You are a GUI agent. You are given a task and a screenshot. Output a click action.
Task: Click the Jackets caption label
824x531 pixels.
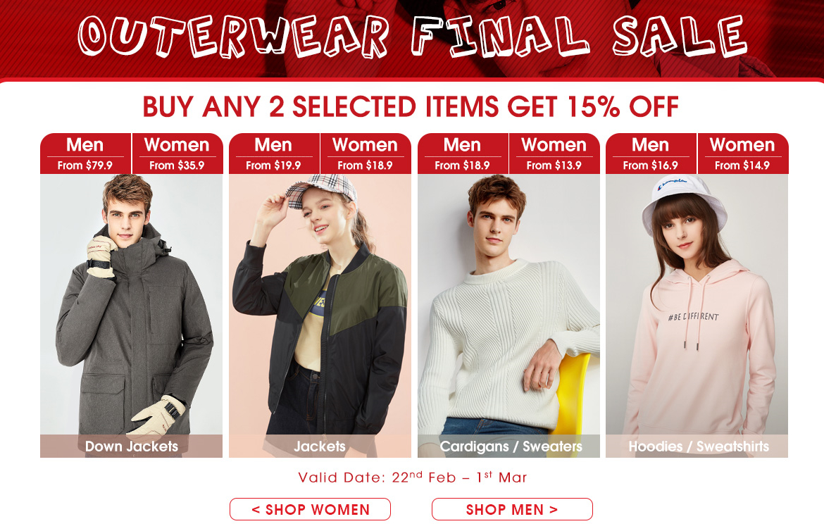320,446
